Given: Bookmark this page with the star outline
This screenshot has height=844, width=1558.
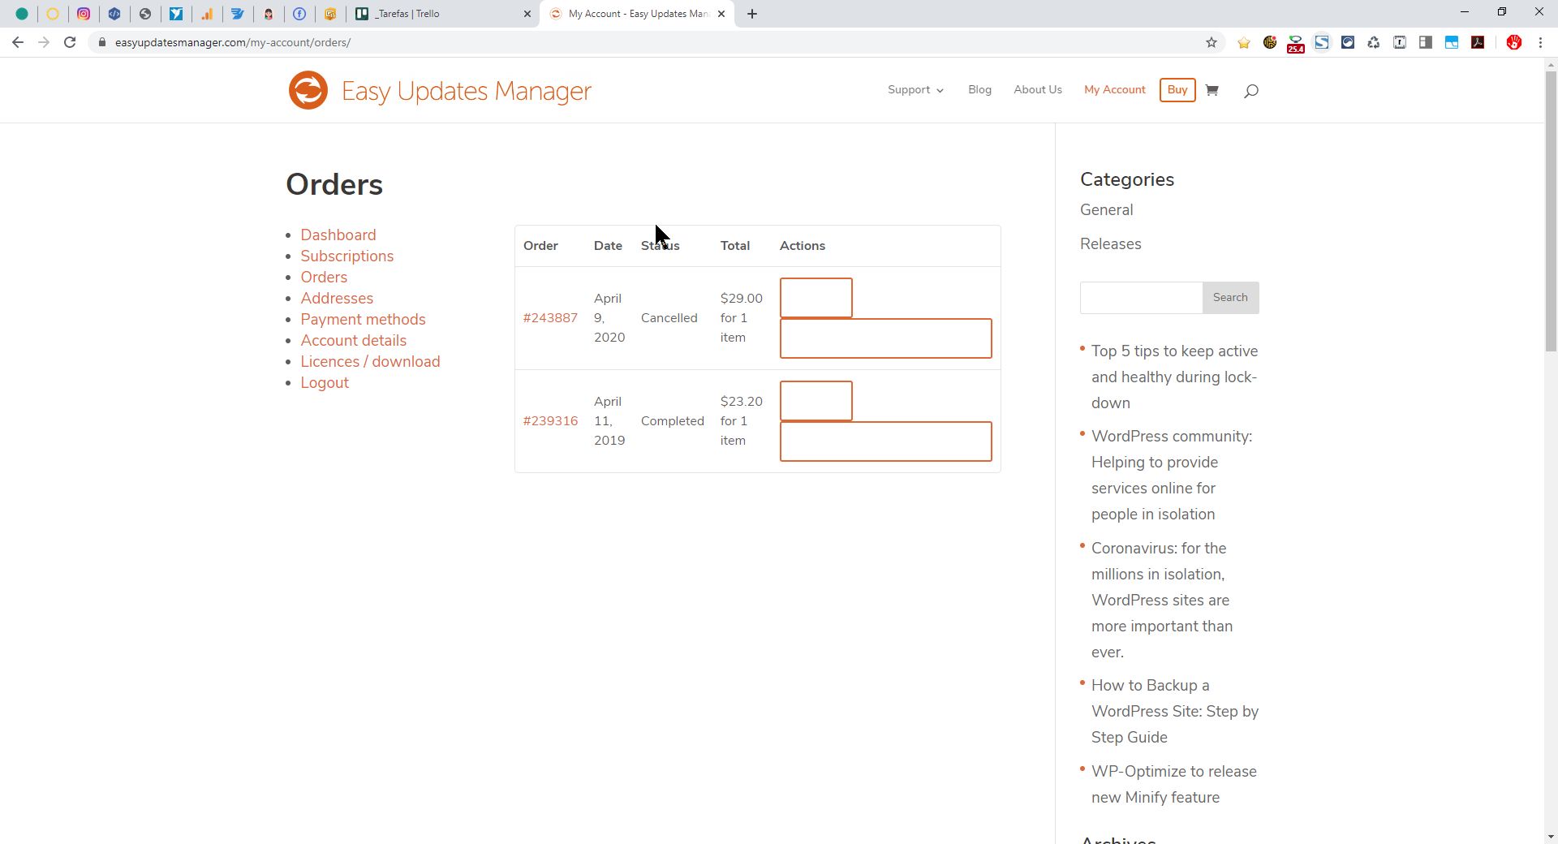Looking at the screenshot, I should click(x=1212, y=42).
